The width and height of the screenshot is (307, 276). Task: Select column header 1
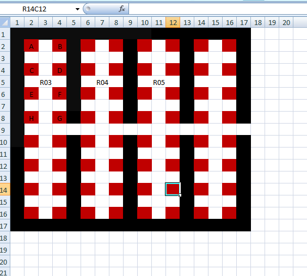coord(17,22)
